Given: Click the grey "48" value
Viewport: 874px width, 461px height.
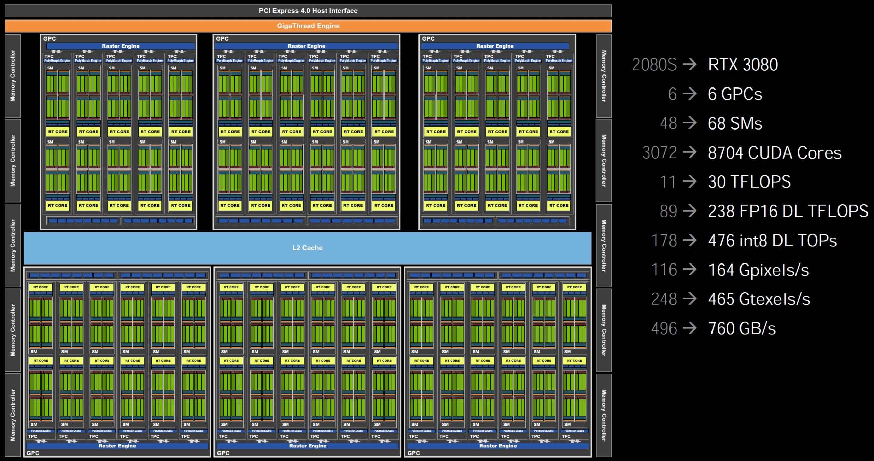Looking at the screenshot, I should click(x=668, y=123).
